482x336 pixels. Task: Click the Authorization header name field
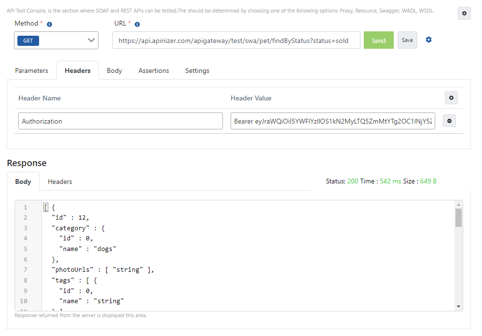point(121,121)
